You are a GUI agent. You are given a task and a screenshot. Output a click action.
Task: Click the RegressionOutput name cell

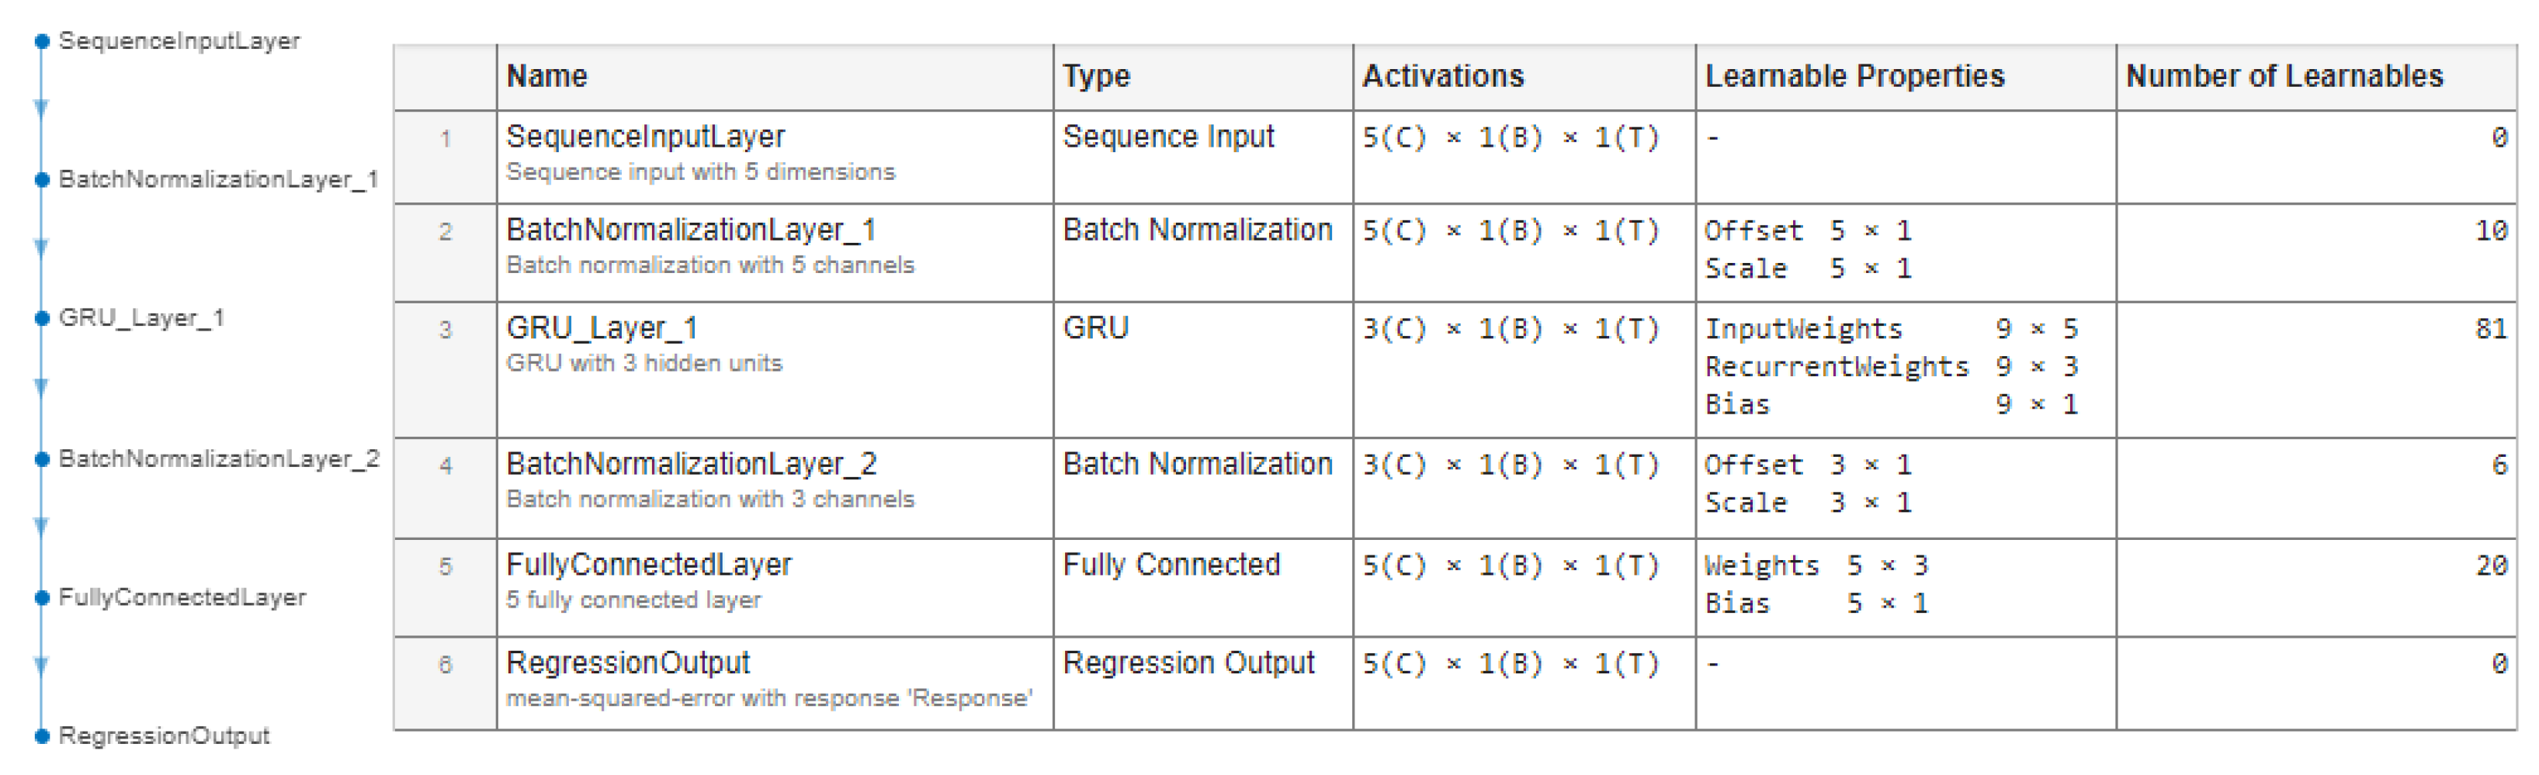pos(628,663)
